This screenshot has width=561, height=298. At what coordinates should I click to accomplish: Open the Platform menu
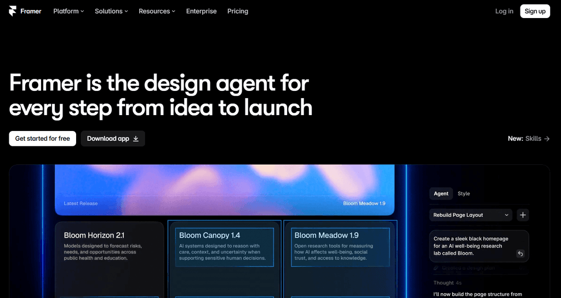click(x=68, y=11)
